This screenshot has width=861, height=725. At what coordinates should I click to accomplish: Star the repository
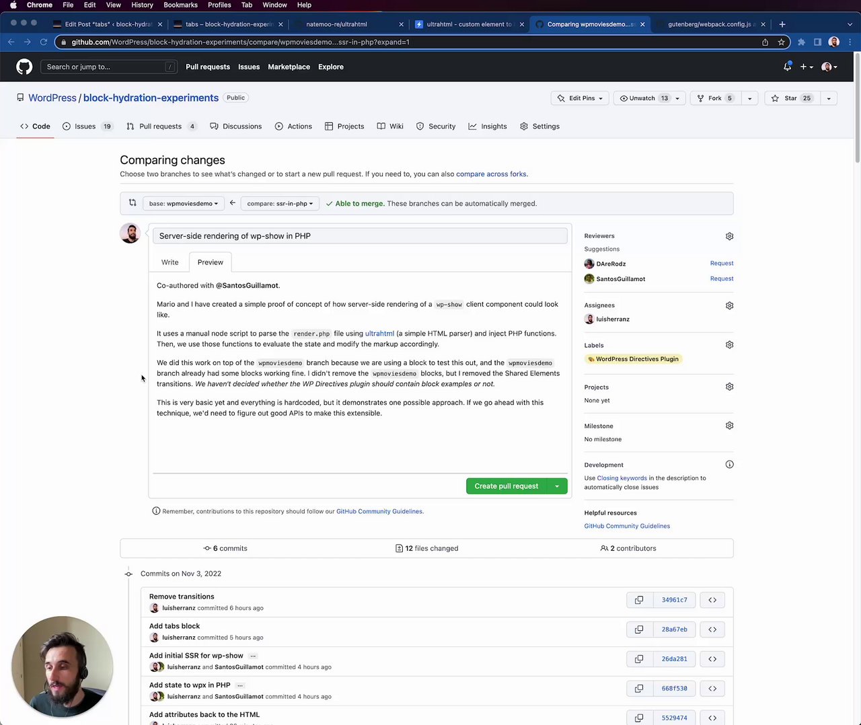coord(792,98)
